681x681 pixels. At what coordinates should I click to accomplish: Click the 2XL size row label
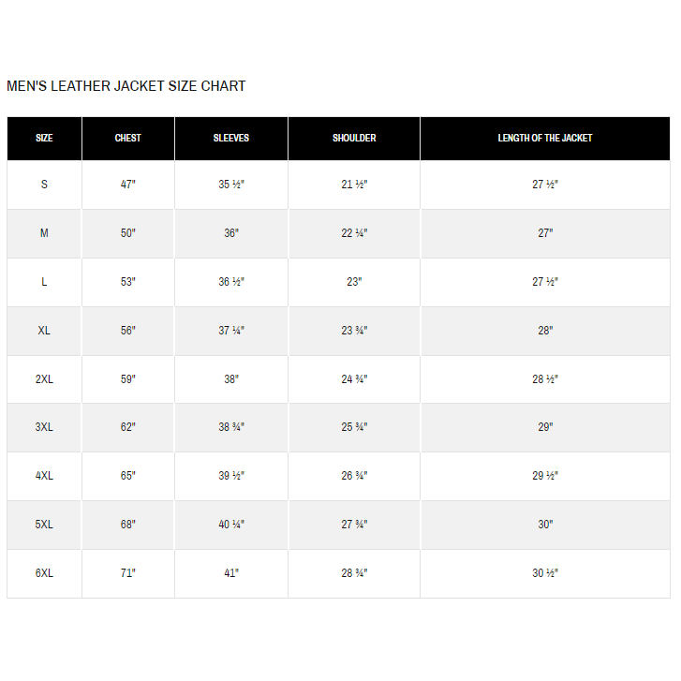[x=44, y=379]
